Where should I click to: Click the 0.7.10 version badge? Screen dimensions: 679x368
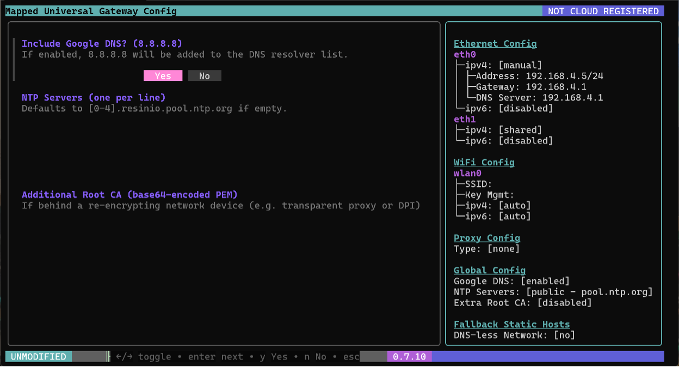point(409,357)
